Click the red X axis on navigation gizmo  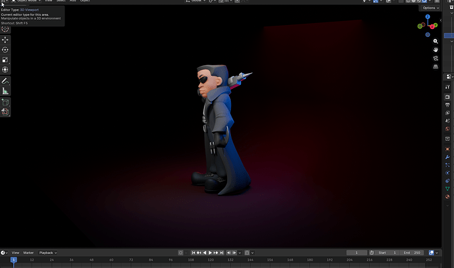(x=432, y=26)
